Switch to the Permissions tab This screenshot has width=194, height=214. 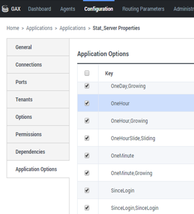[38, 134]
